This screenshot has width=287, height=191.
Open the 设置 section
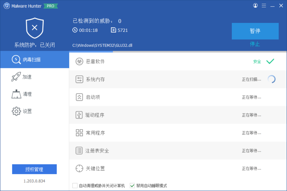click(35, 111)
